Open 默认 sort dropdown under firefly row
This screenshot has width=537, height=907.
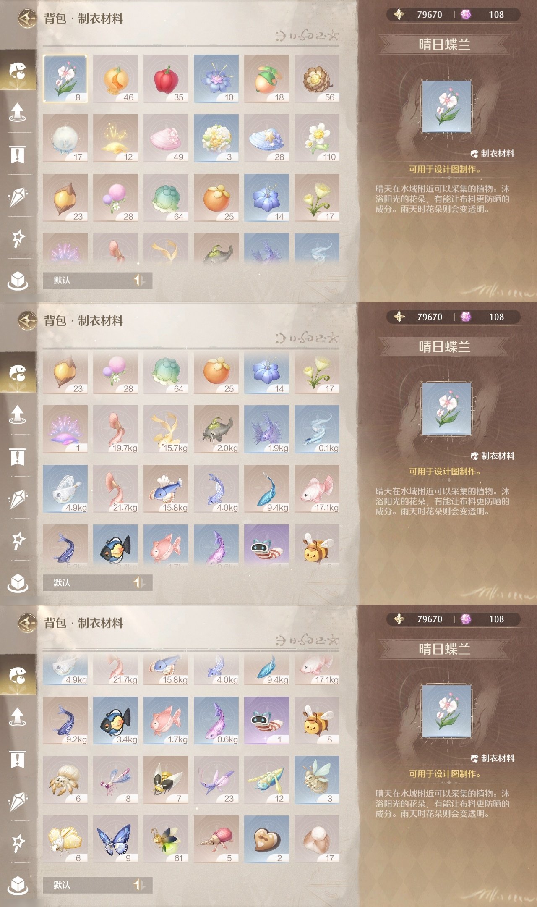(85, 885)
